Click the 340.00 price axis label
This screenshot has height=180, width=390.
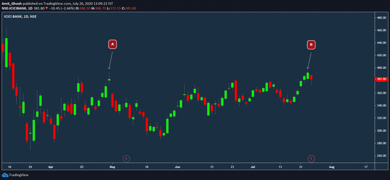tap(381, 106)
